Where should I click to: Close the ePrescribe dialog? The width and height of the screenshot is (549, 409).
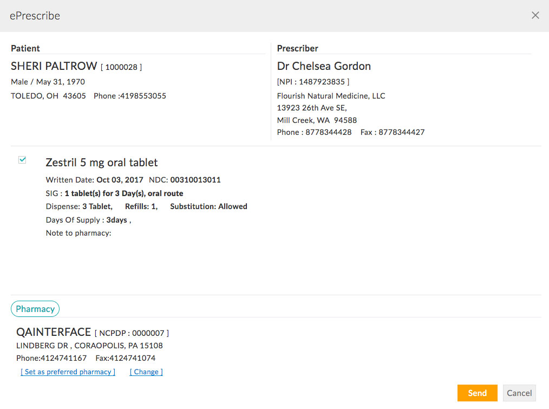[x=535, y=15]
